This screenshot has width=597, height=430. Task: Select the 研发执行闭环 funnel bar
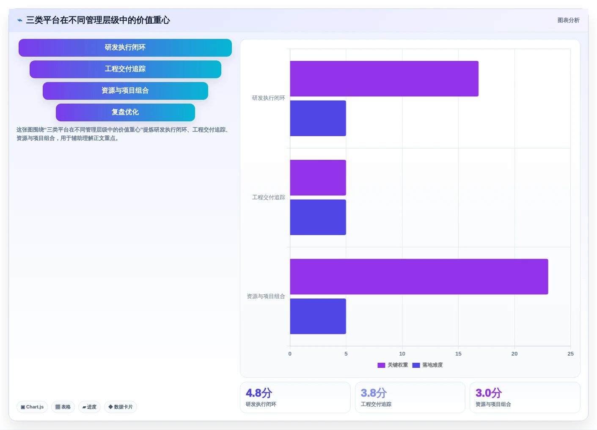pos(125,48)
